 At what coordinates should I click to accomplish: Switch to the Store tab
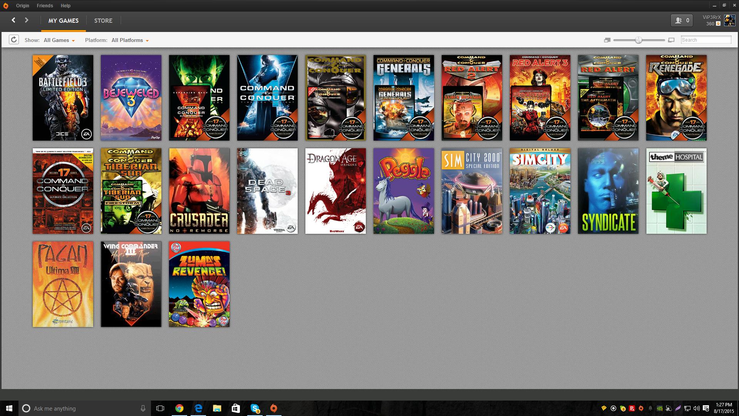pos(103,21)
